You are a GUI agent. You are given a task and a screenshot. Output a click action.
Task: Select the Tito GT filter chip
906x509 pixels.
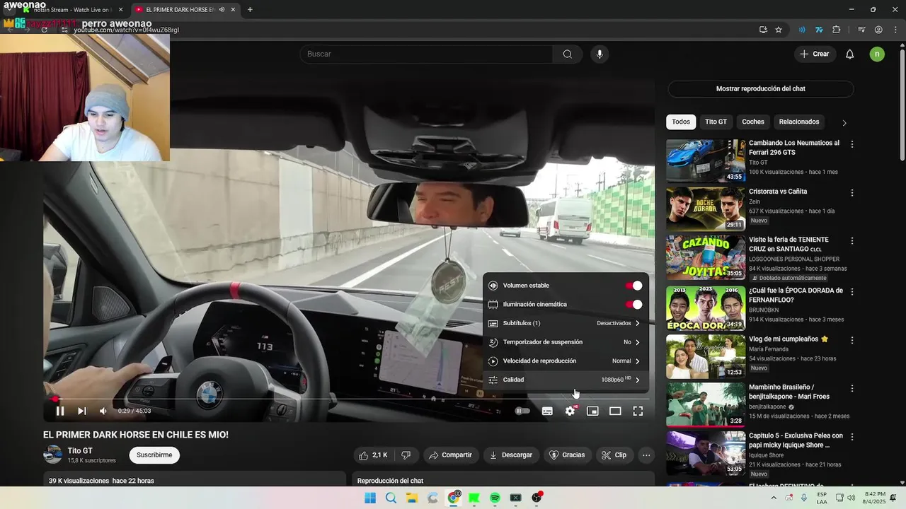click(716, 122)
